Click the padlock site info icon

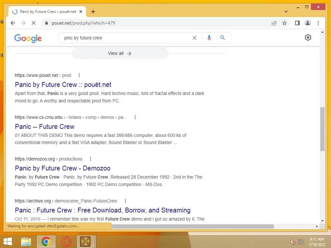tap(47, 23)
